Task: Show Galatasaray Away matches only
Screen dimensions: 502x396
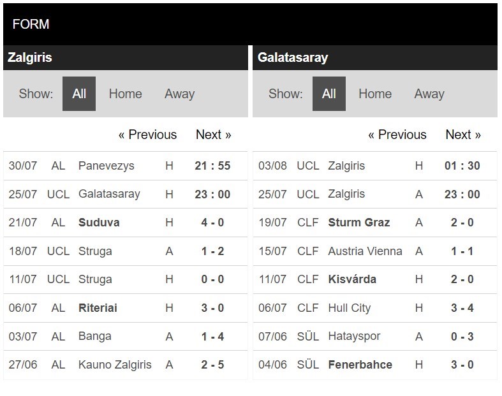Action: (x=429, y=94)
